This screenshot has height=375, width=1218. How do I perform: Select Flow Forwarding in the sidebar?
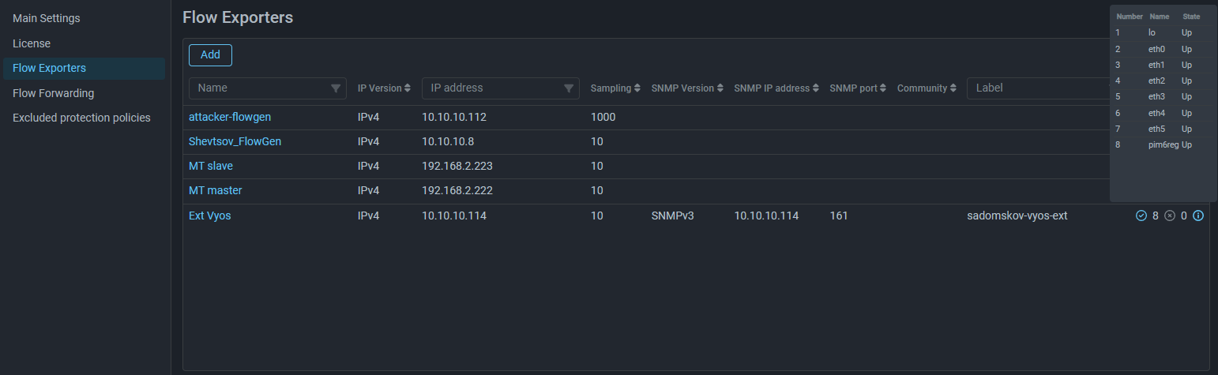54,93
